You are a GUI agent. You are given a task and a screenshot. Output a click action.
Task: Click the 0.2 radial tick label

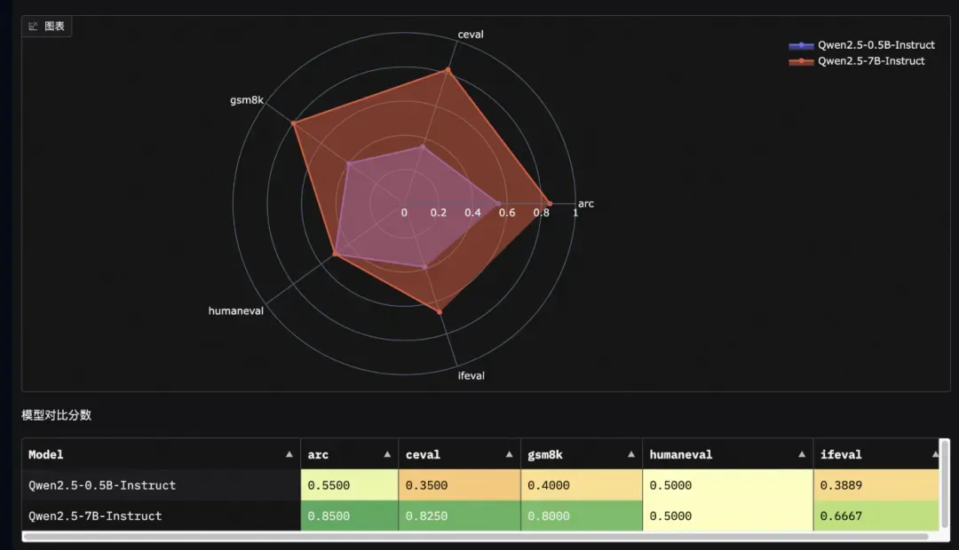438,213
